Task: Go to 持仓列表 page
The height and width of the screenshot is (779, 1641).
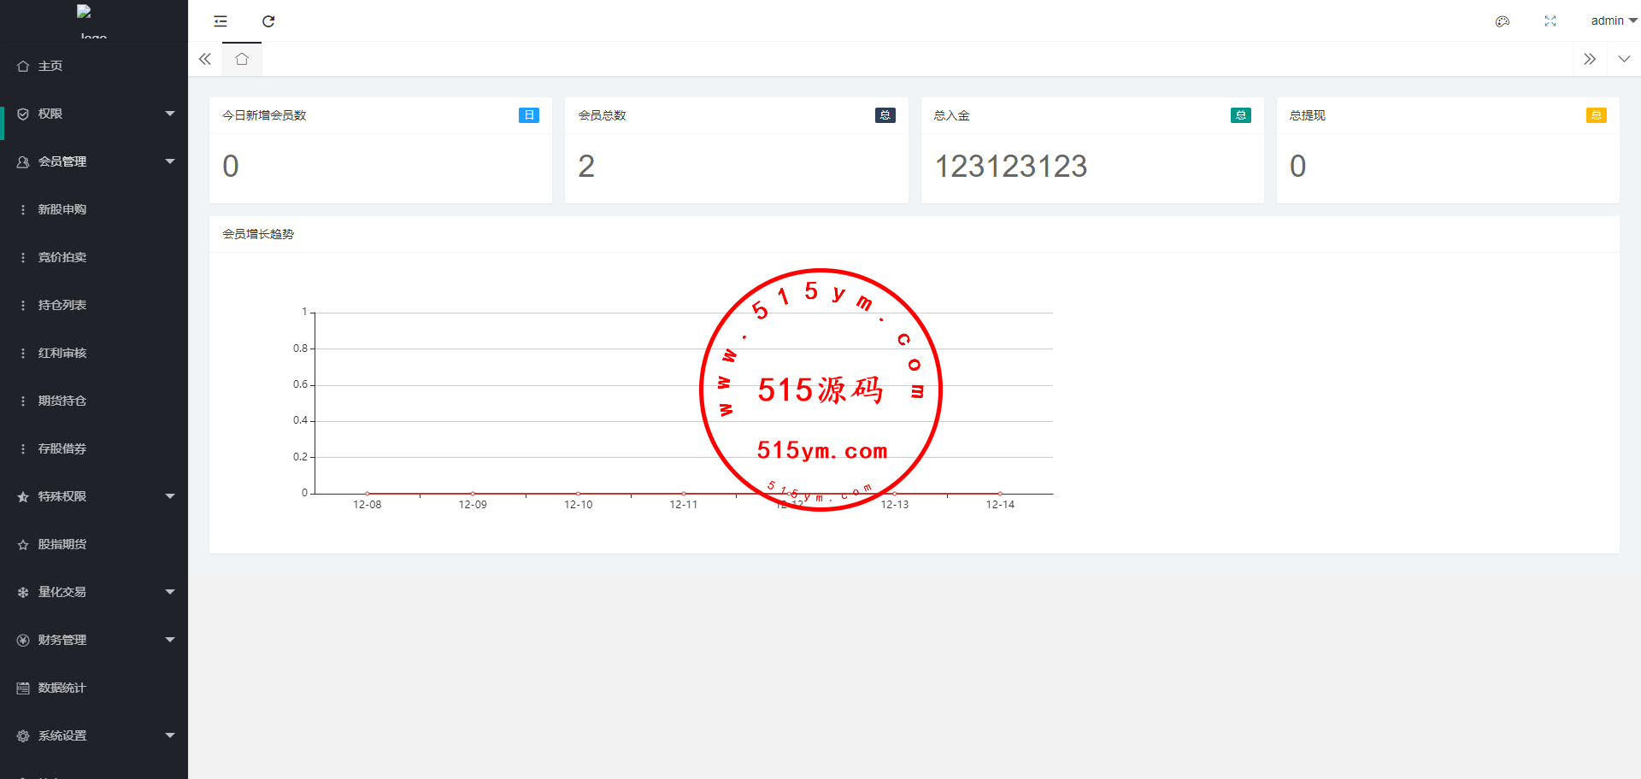Action: click(62, 305)
